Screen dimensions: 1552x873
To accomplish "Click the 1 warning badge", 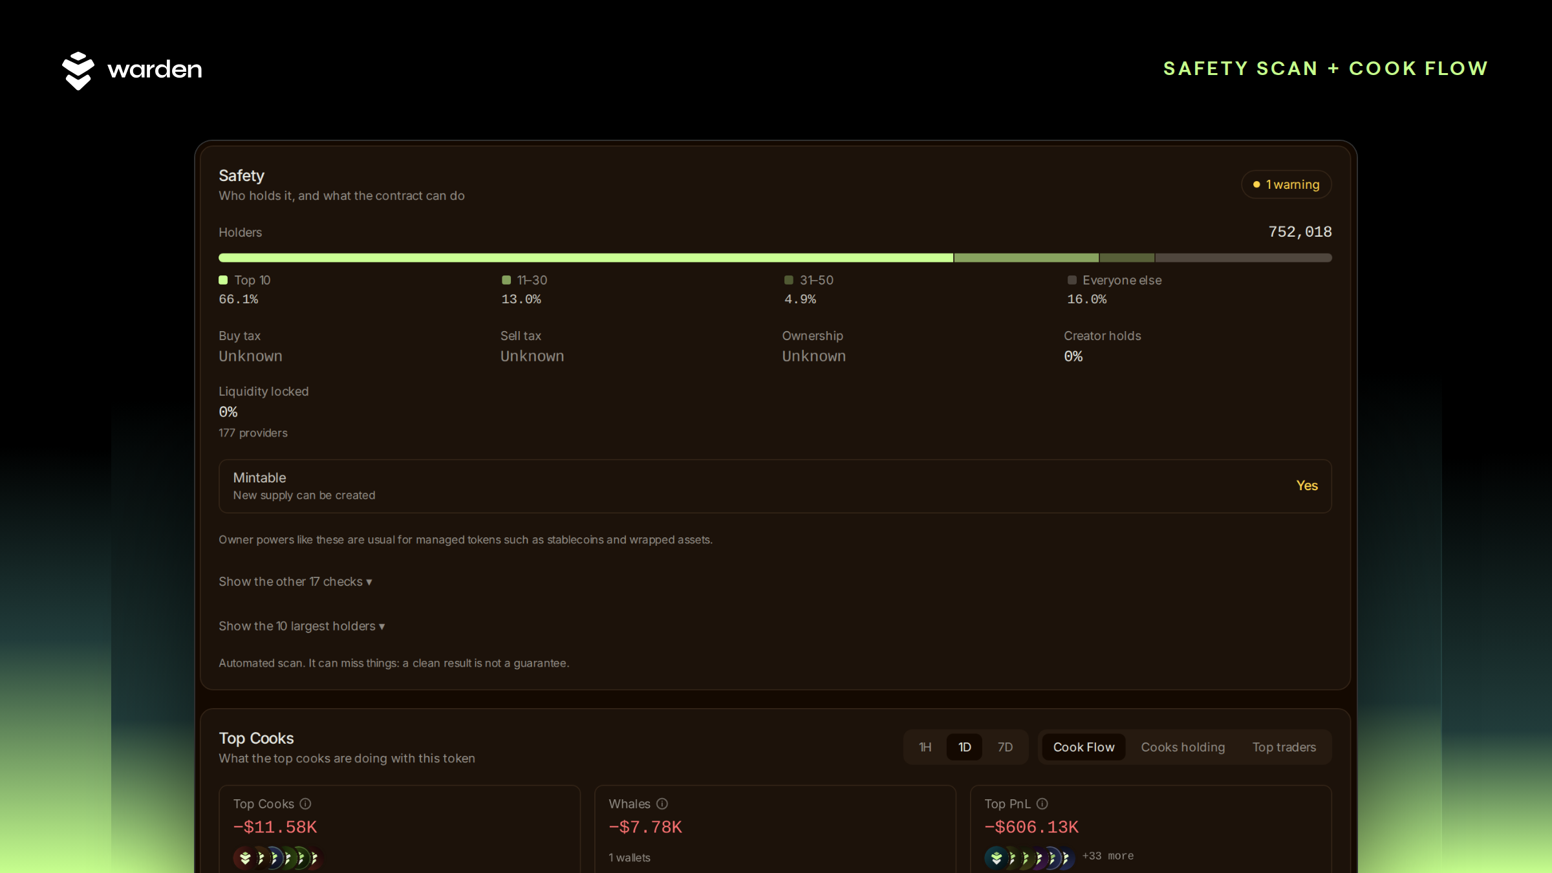I will [x=1286, y=184].
